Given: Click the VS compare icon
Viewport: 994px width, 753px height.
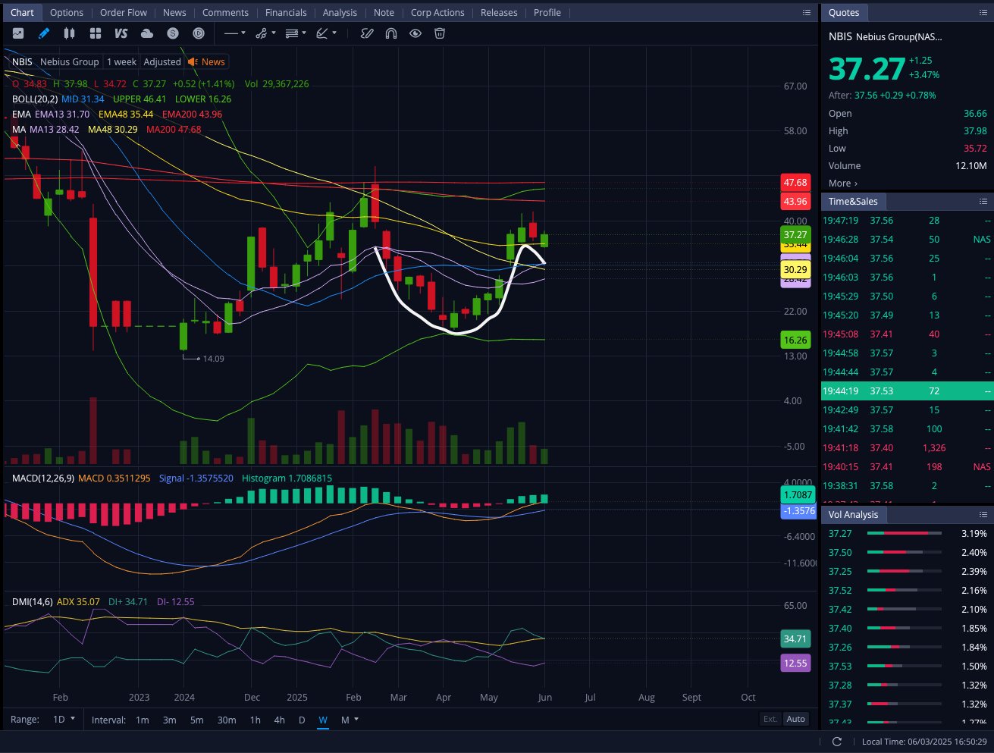Looking at the screenshot, I should click(121, 33).
